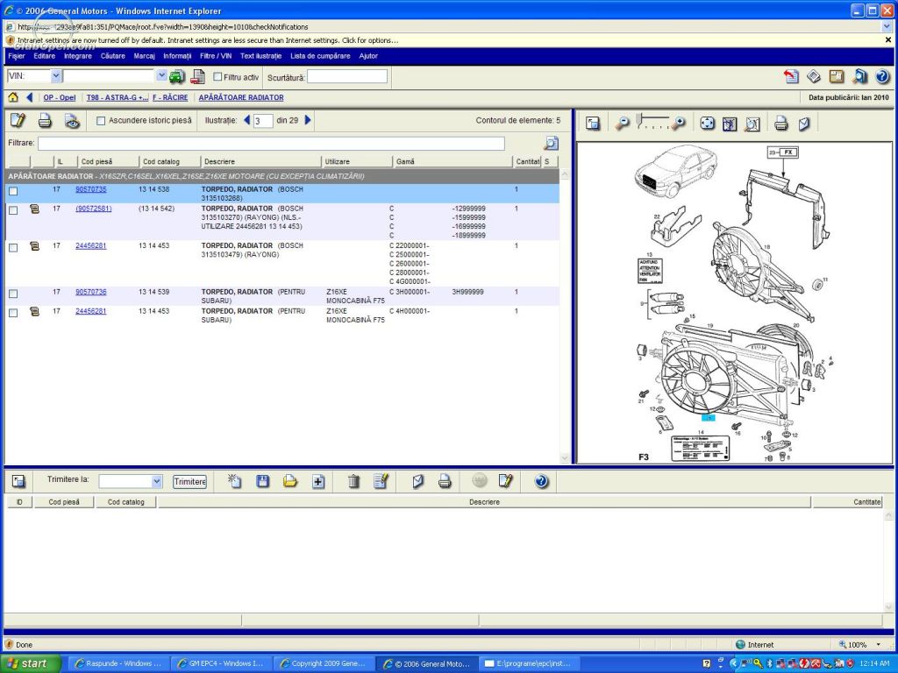Image resolution: width=898 pixels, height=673 pixels.
Task: Click into the Filtrare text field
Action: tap(271, 143)
